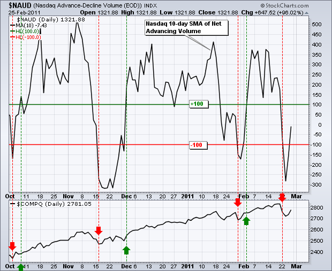Select the MA(10) -7.43 legend entry

[x=28, y=26]
